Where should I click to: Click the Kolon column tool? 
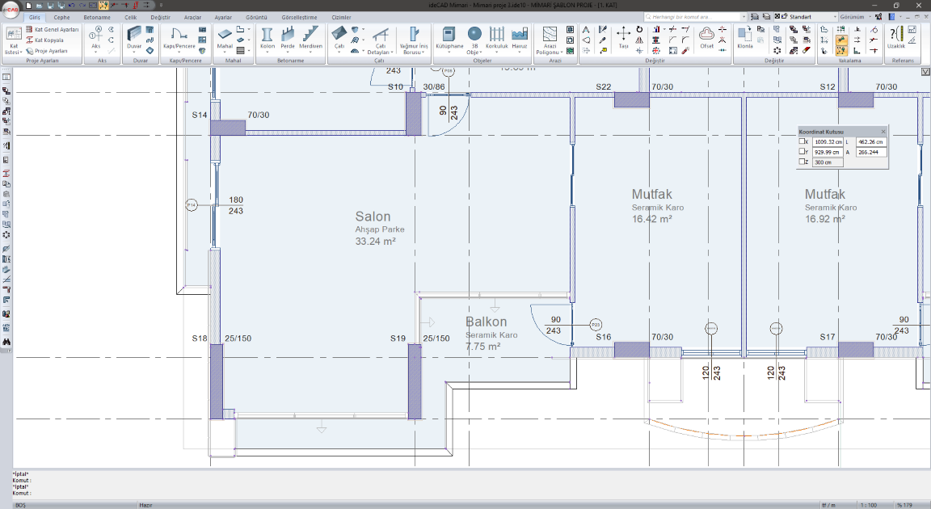click(x=268, y=36)
